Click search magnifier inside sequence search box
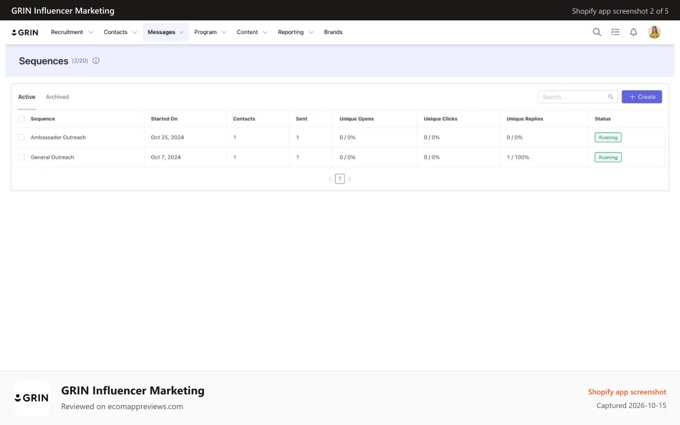The image size is (680, 425). 611,97
